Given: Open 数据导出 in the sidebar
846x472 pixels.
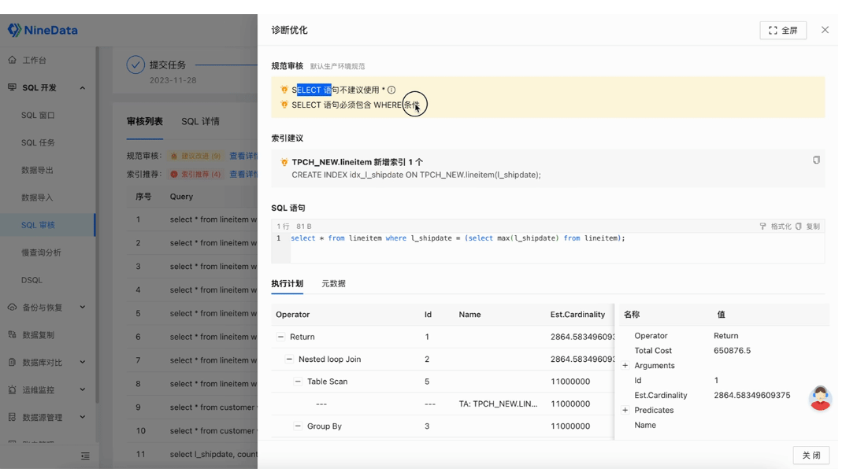Looking at the screenshot, I should click(37, 170).
